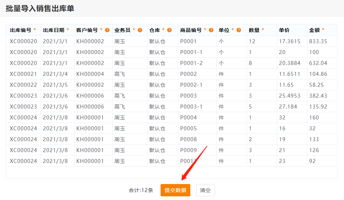344x200 pixels.
Task: Select the 出库编号 column header
Action: [21, 30]
